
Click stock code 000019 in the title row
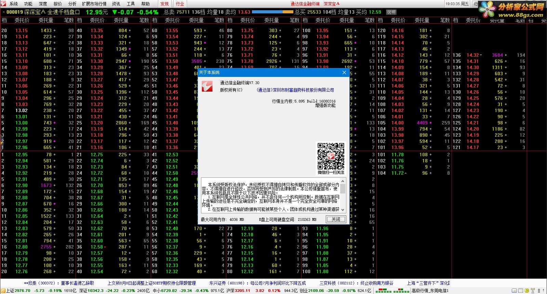pos(14,12)
